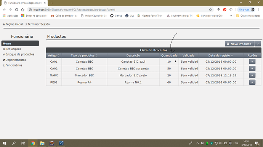The width and height of the screenshot is (263, 147).
Task: Open the browser home icon
Action: click(x=23, y=10)
